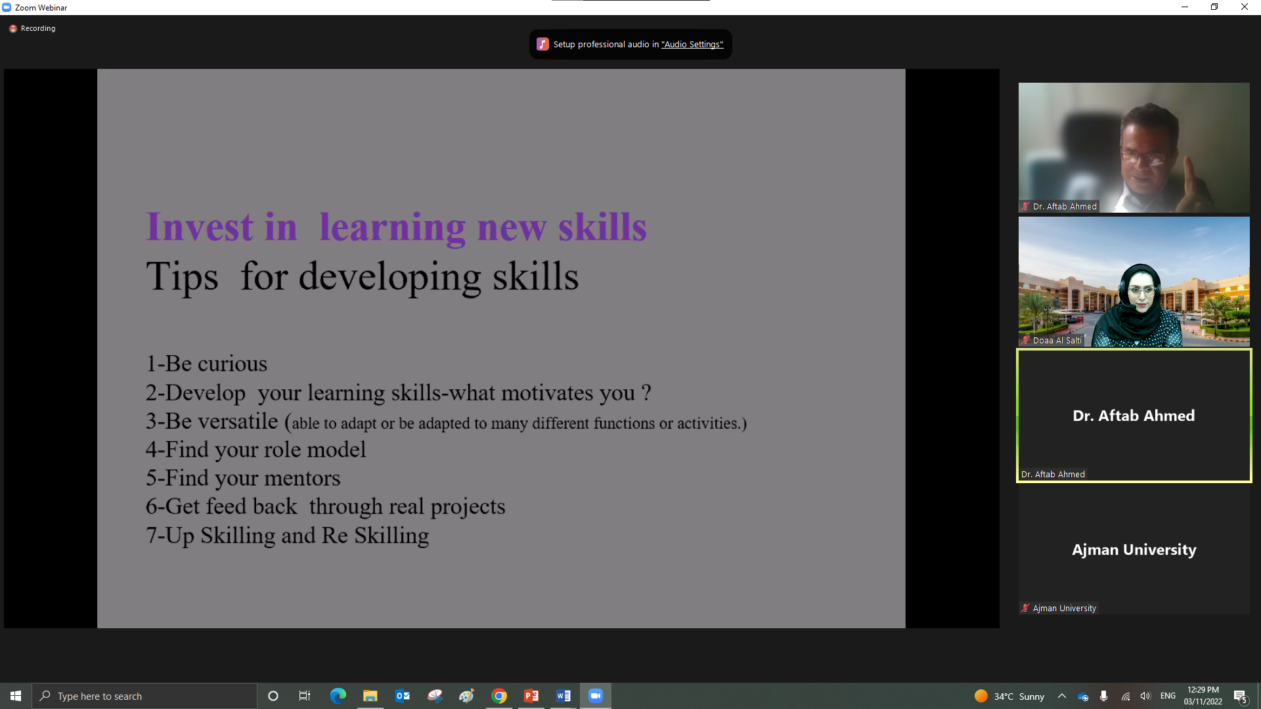
Task: Open the volume control in tray
Action: coord(1145,696)
